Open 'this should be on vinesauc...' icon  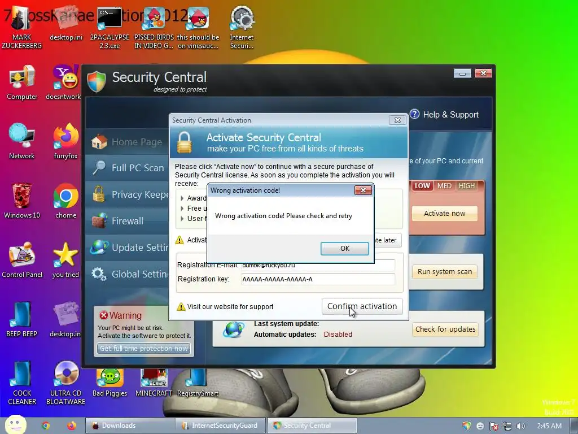coord(198,27)
